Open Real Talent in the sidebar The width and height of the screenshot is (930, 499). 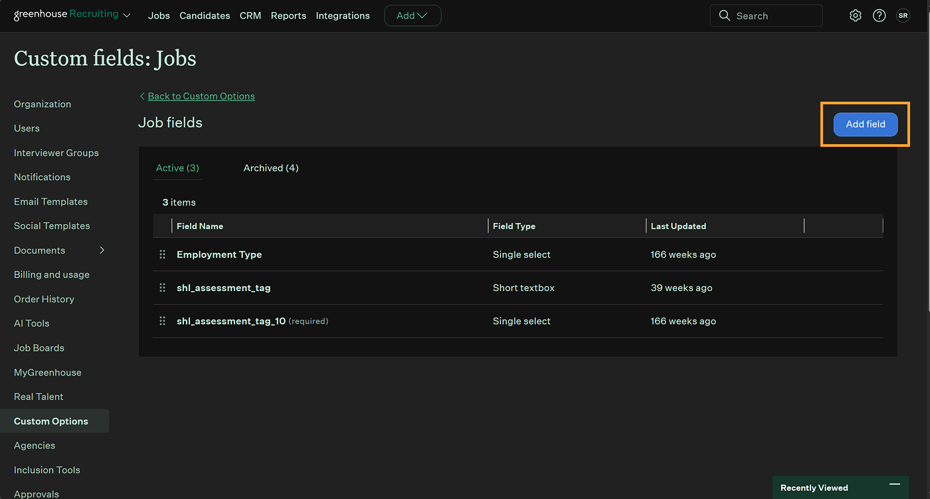tap(39, 397)
